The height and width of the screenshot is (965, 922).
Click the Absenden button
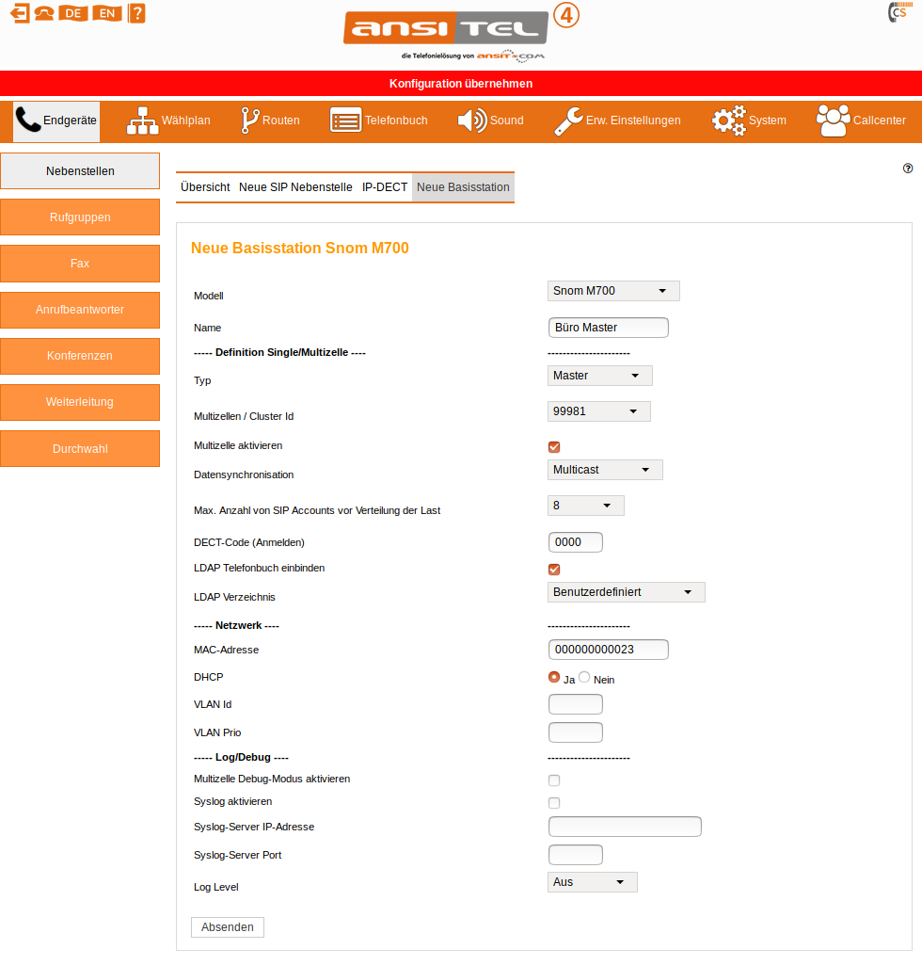point(228,927)
